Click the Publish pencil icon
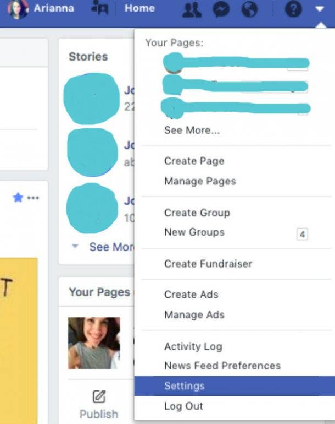Screen dimensions: 335x424 (x=99, y=396)
